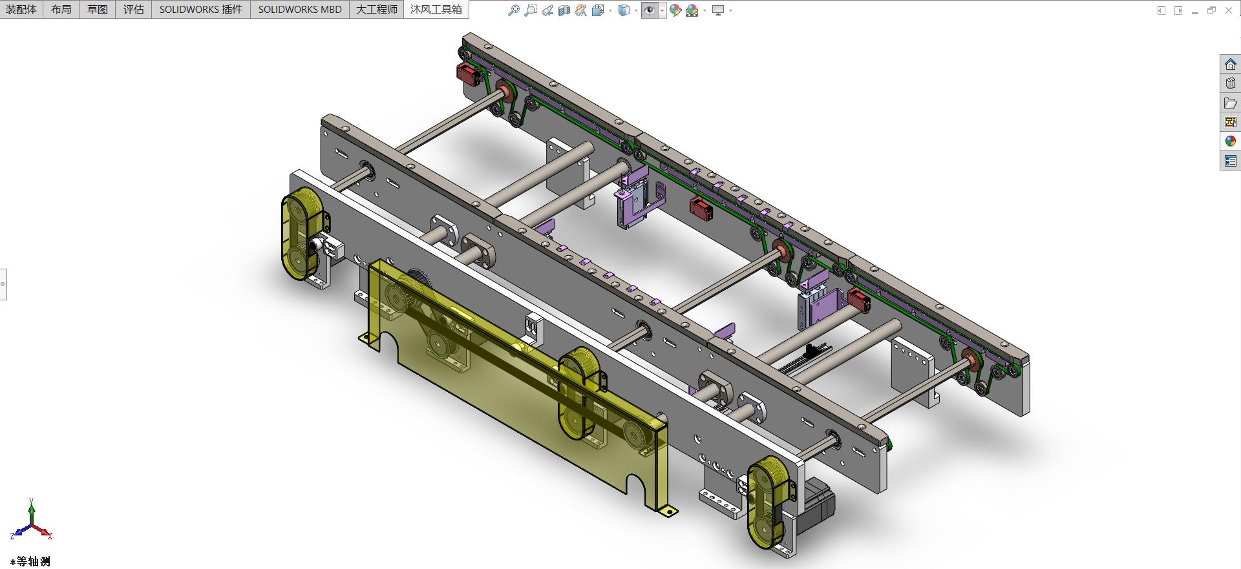This screenshot has width=1241, height=569.
Task: Select the 评估 tab
Action: point(134,9)
